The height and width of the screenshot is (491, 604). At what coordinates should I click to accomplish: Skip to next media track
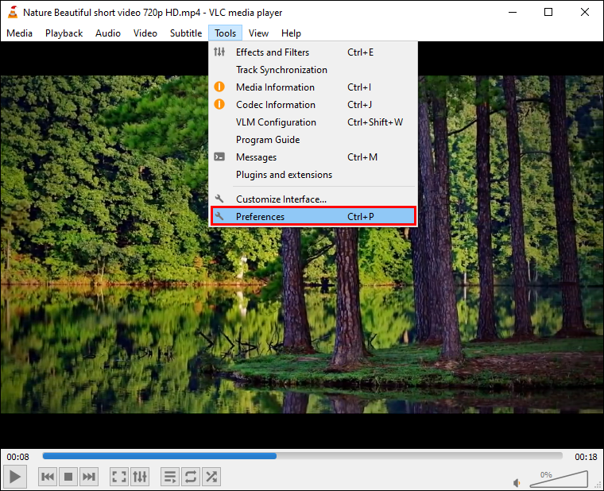point(89,477)
